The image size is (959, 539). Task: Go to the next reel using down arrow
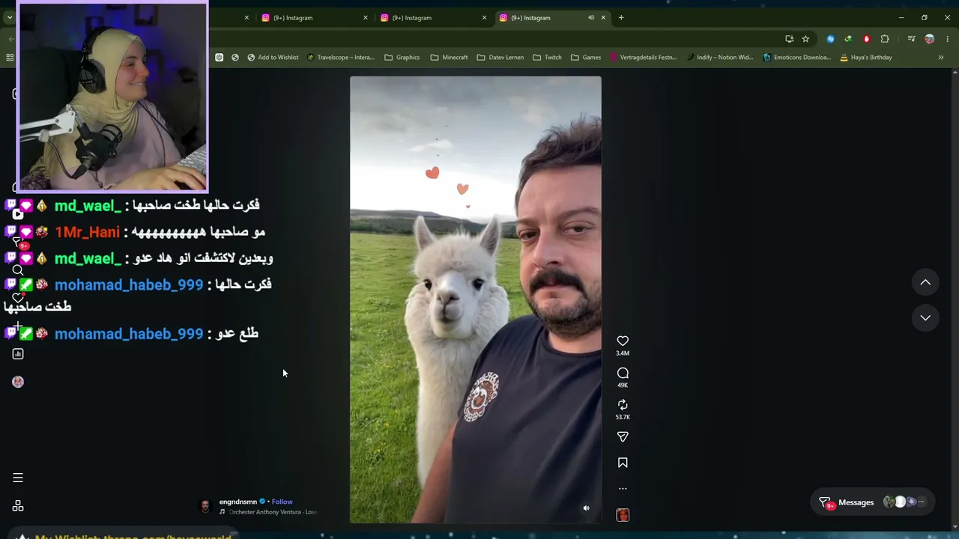[x=925, y=317]
